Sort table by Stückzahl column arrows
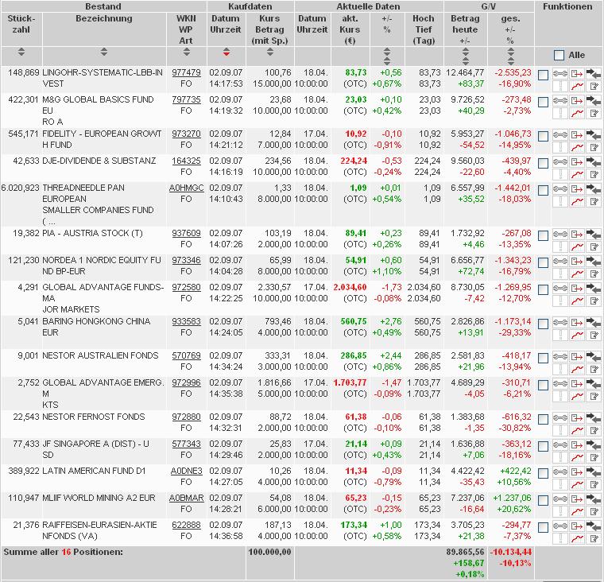This screenshot has height=582, width=604. point(21,52)
